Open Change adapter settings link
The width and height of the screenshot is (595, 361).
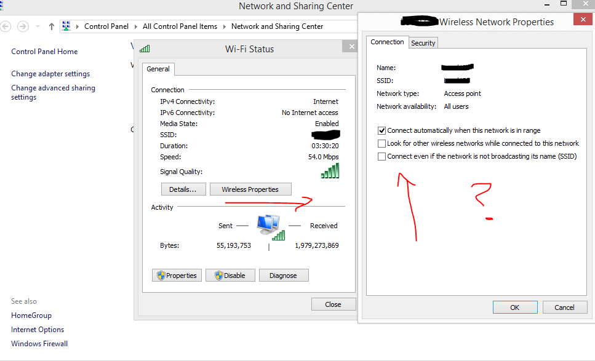click(x=50, y=74)
